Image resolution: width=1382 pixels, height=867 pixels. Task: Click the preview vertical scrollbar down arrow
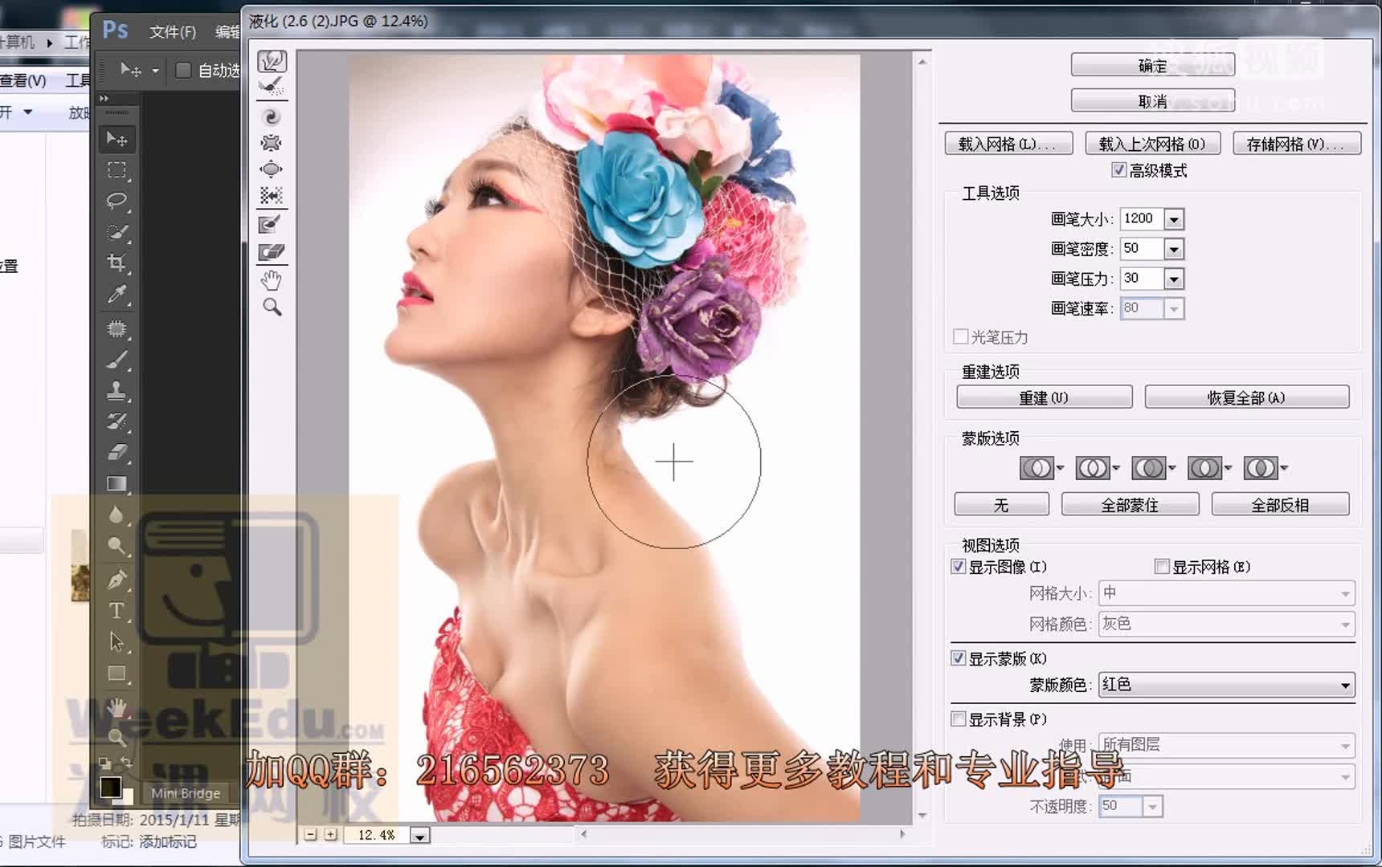(x=922, y=815)
